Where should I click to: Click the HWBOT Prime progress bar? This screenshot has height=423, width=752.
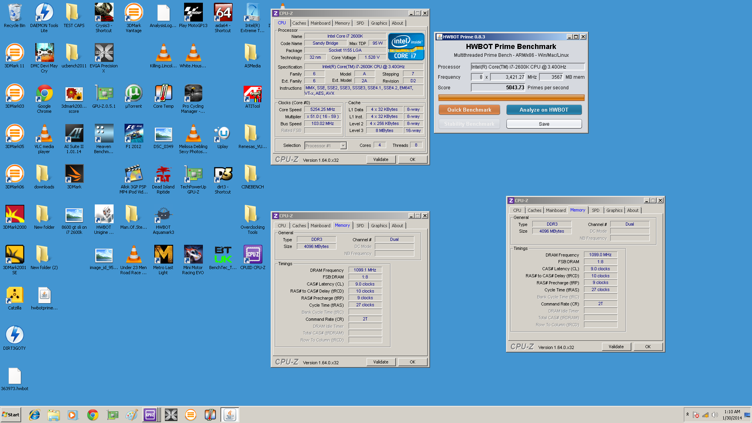(x=511, y=98)
